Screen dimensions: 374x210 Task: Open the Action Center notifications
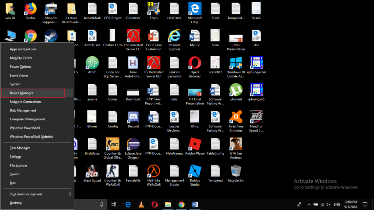(x=365, y=205)
